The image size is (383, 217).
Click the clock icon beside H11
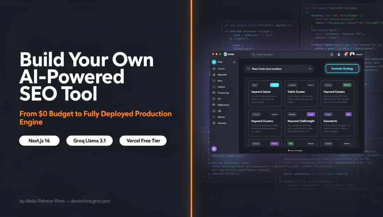(x=214, y=99)
